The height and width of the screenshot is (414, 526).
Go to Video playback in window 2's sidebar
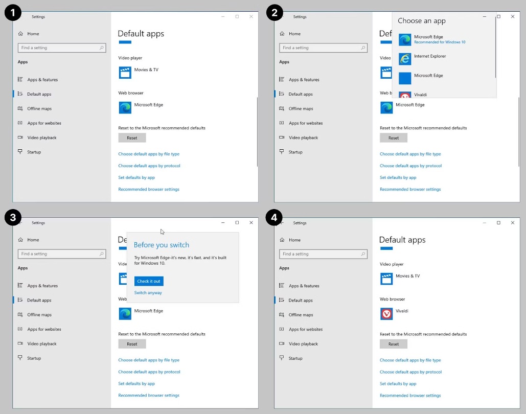[303, 137]
